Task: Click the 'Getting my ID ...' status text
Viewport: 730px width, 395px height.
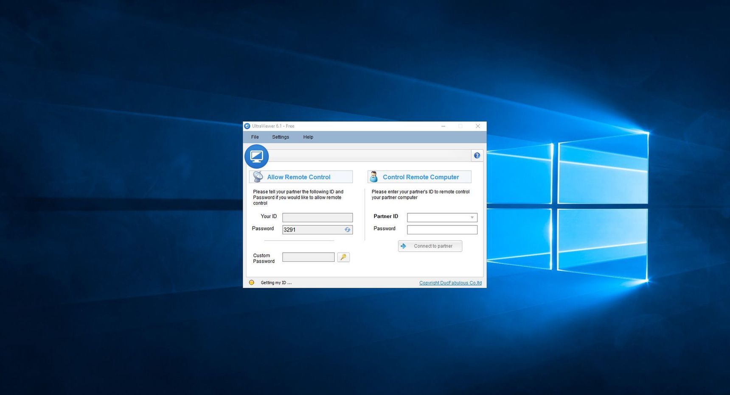Action: coord(276,283)
